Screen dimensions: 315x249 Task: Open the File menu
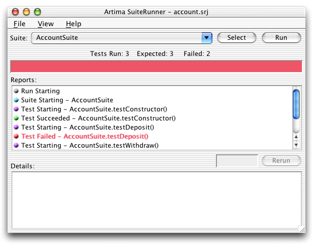[x=20, y=24]
